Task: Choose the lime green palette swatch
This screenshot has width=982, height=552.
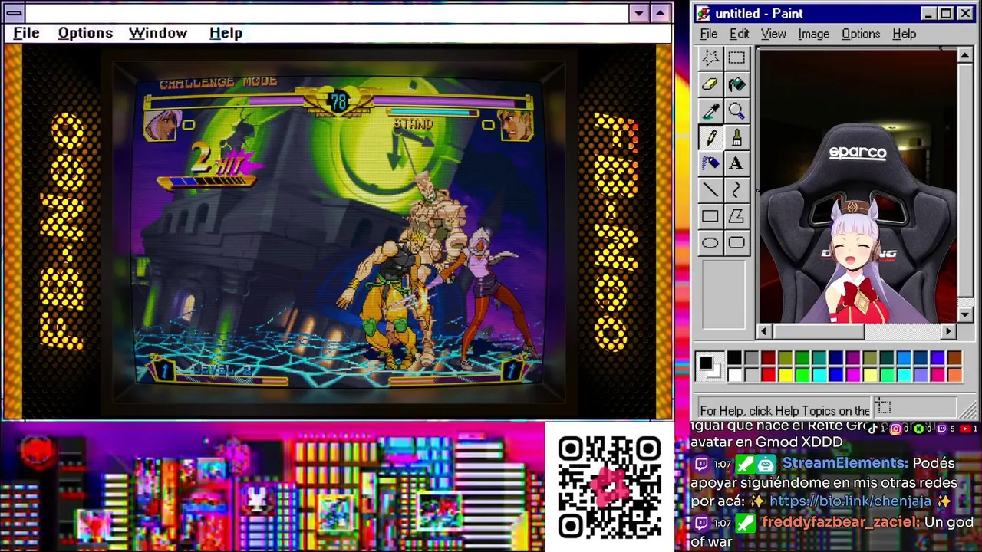Action: (802, 374)
